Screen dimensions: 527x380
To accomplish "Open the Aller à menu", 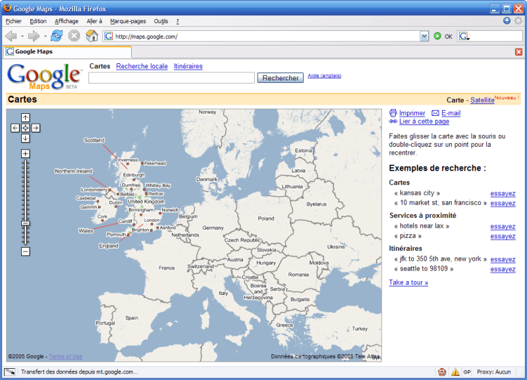I will pyautogui.click(x=94, y=21).
